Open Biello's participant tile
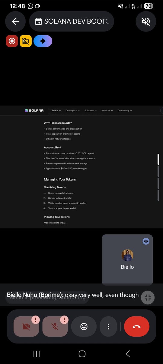The image size is (163, 364). [x=127, y=260]
